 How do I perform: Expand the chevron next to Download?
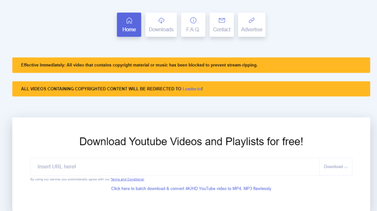[346, 167]
